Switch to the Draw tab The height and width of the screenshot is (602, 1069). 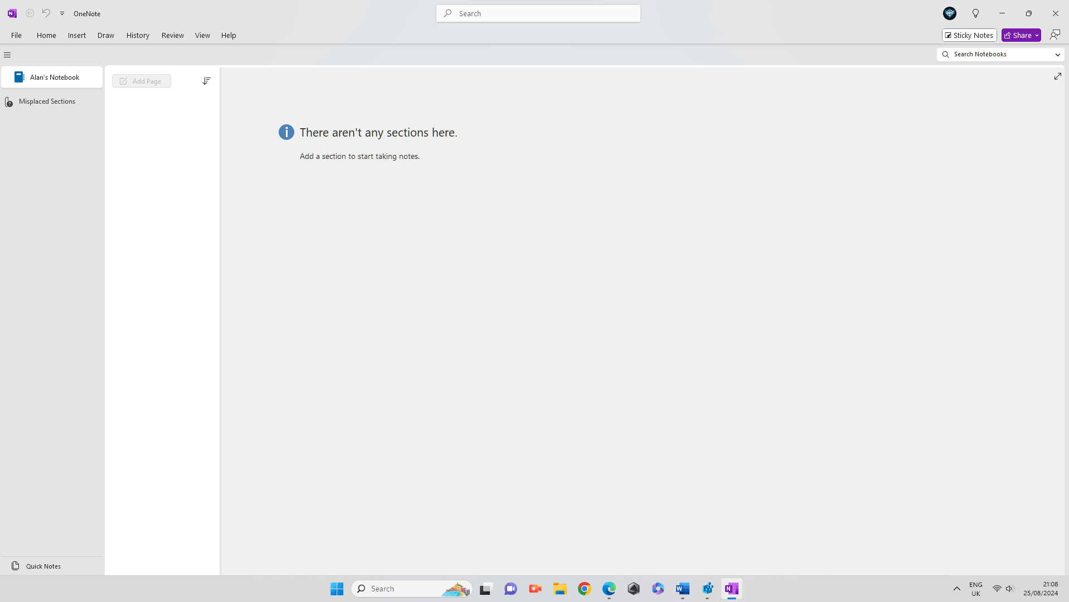[x=106, y=35]
